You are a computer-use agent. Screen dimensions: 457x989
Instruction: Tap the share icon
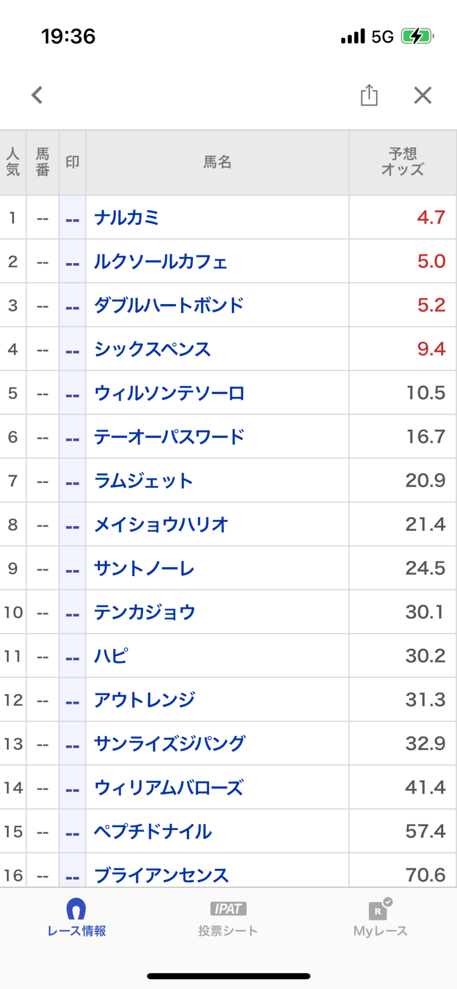coord(369,95)
